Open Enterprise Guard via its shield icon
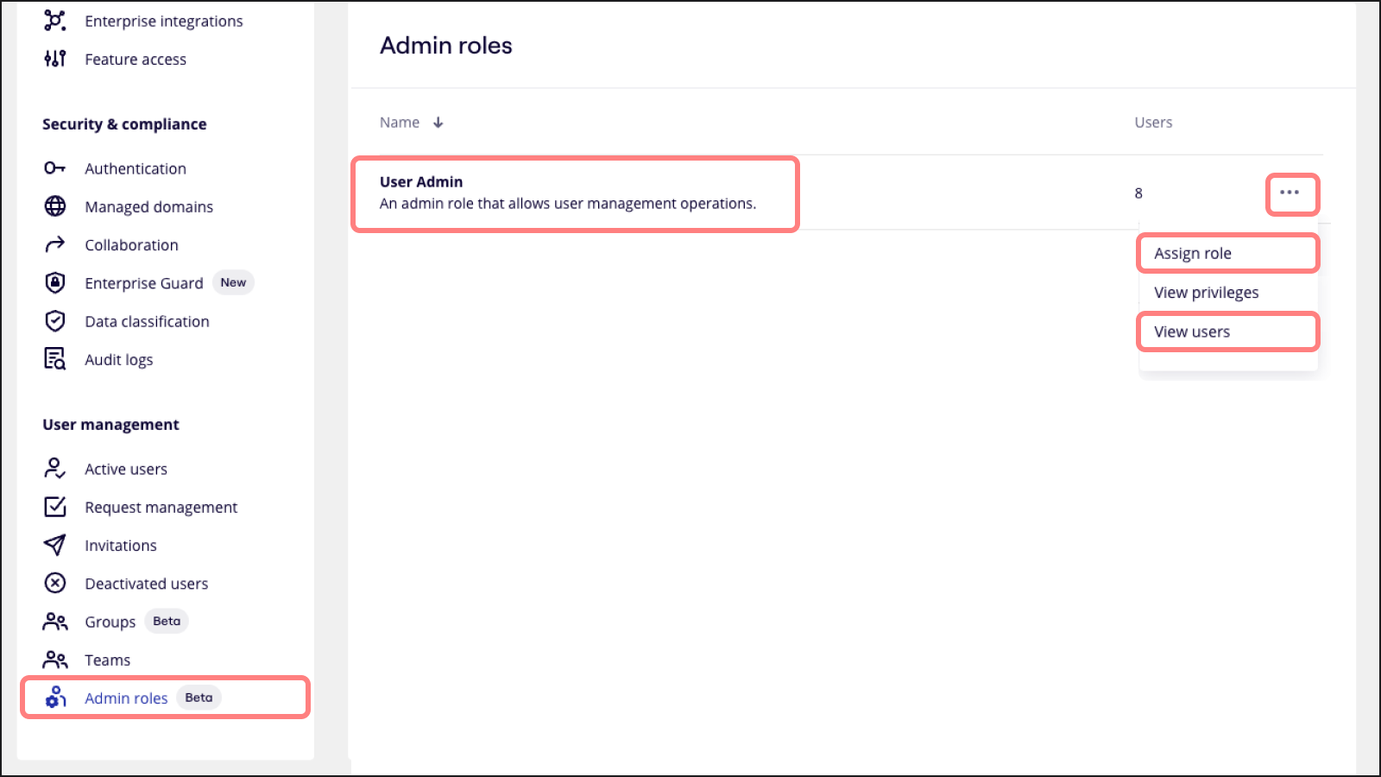1381x777 pixels. tap(54, 282)
